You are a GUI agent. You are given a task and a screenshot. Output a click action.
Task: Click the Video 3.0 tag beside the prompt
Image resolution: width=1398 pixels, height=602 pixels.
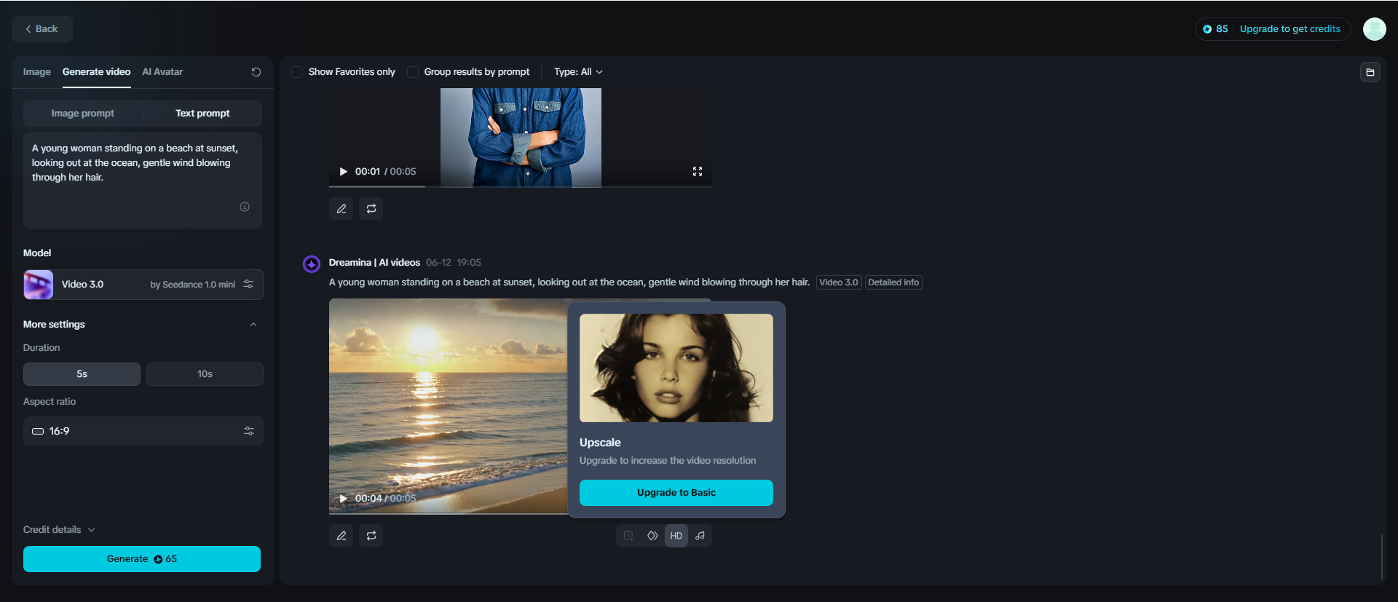[x=839, y=282]
